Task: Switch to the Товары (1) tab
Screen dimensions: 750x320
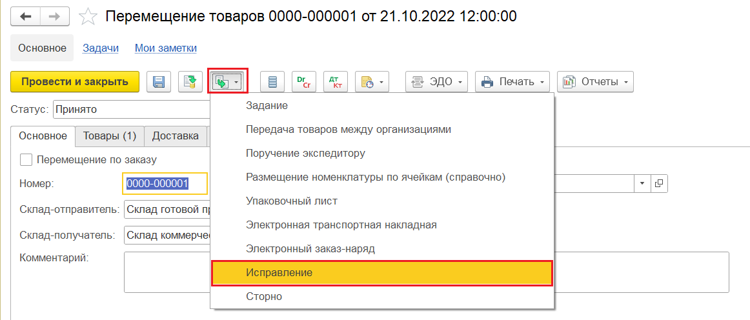Action: pyautogui.click(x=110, y=136)
